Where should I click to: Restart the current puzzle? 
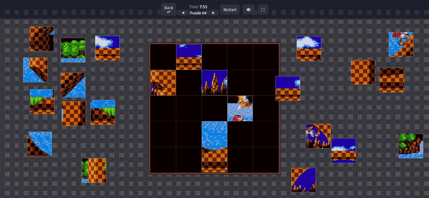(x=230, y=9)
